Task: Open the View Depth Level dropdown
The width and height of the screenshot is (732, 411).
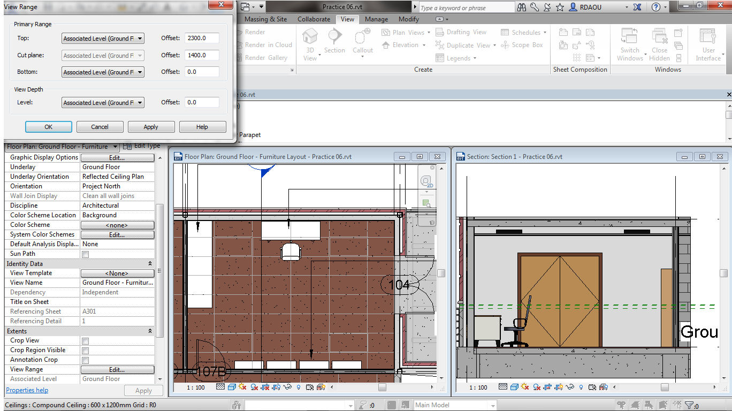Action: click(x=103, y=103)
